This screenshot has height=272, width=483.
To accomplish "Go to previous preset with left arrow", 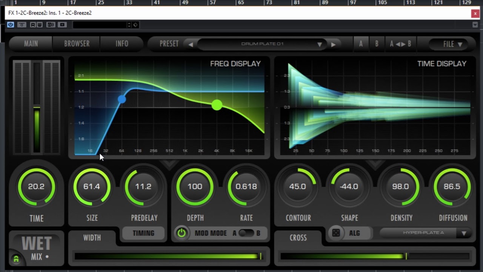I will (191, 44).
